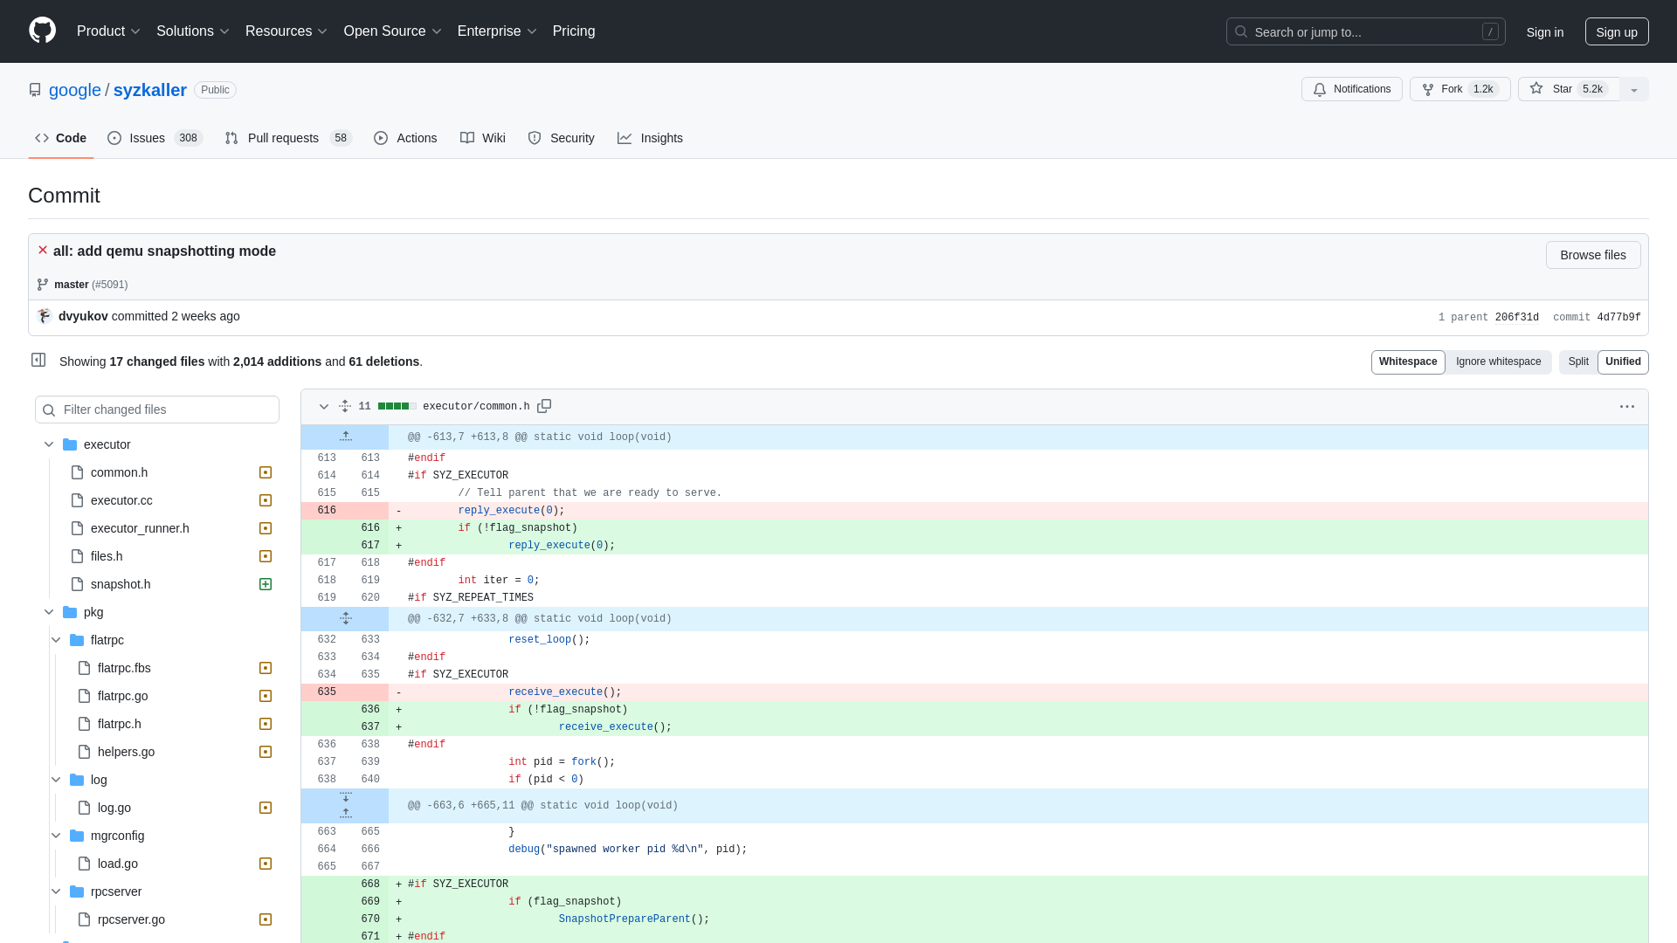Open the Product dropdown menu

(x=108, y=31)
